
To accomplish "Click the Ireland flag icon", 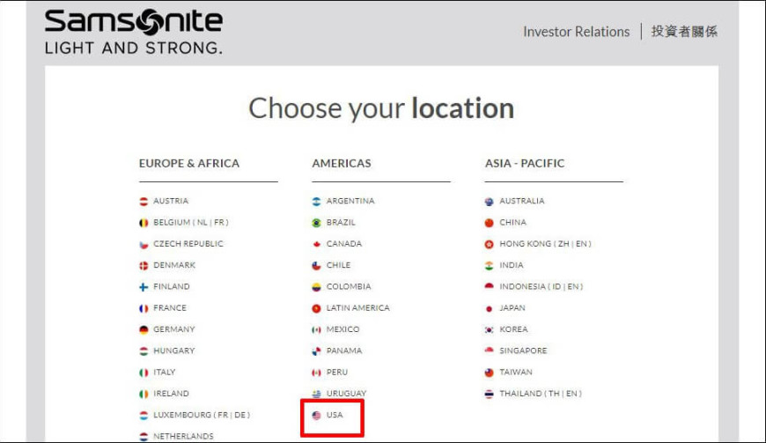I will tap(144, 394).
